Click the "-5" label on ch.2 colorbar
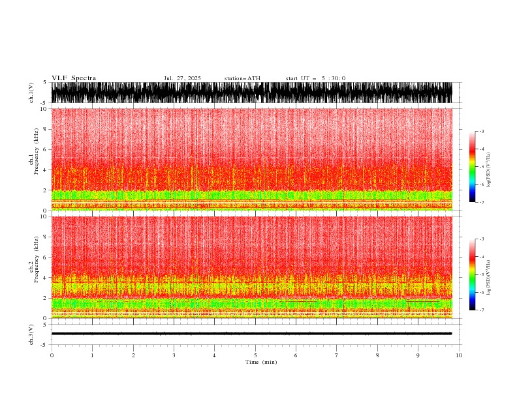517x399 pixels. pos(482,274)
